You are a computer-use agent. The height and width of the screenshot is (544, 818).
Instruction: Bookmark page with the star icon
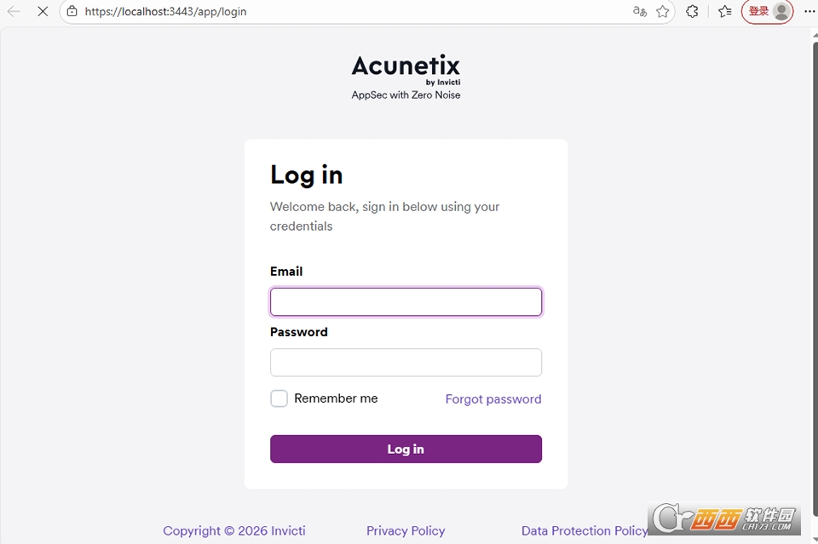click(x=663, y=11)
